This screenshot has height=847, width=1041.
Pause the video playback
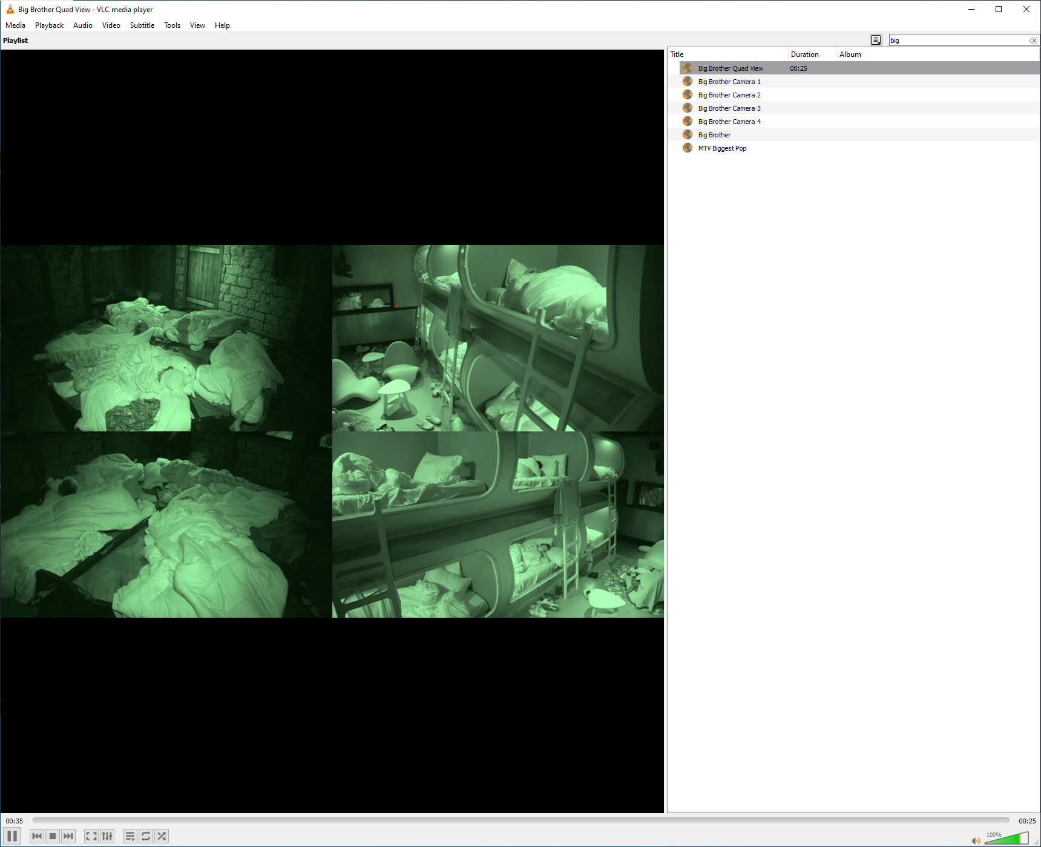click(12, 836)
